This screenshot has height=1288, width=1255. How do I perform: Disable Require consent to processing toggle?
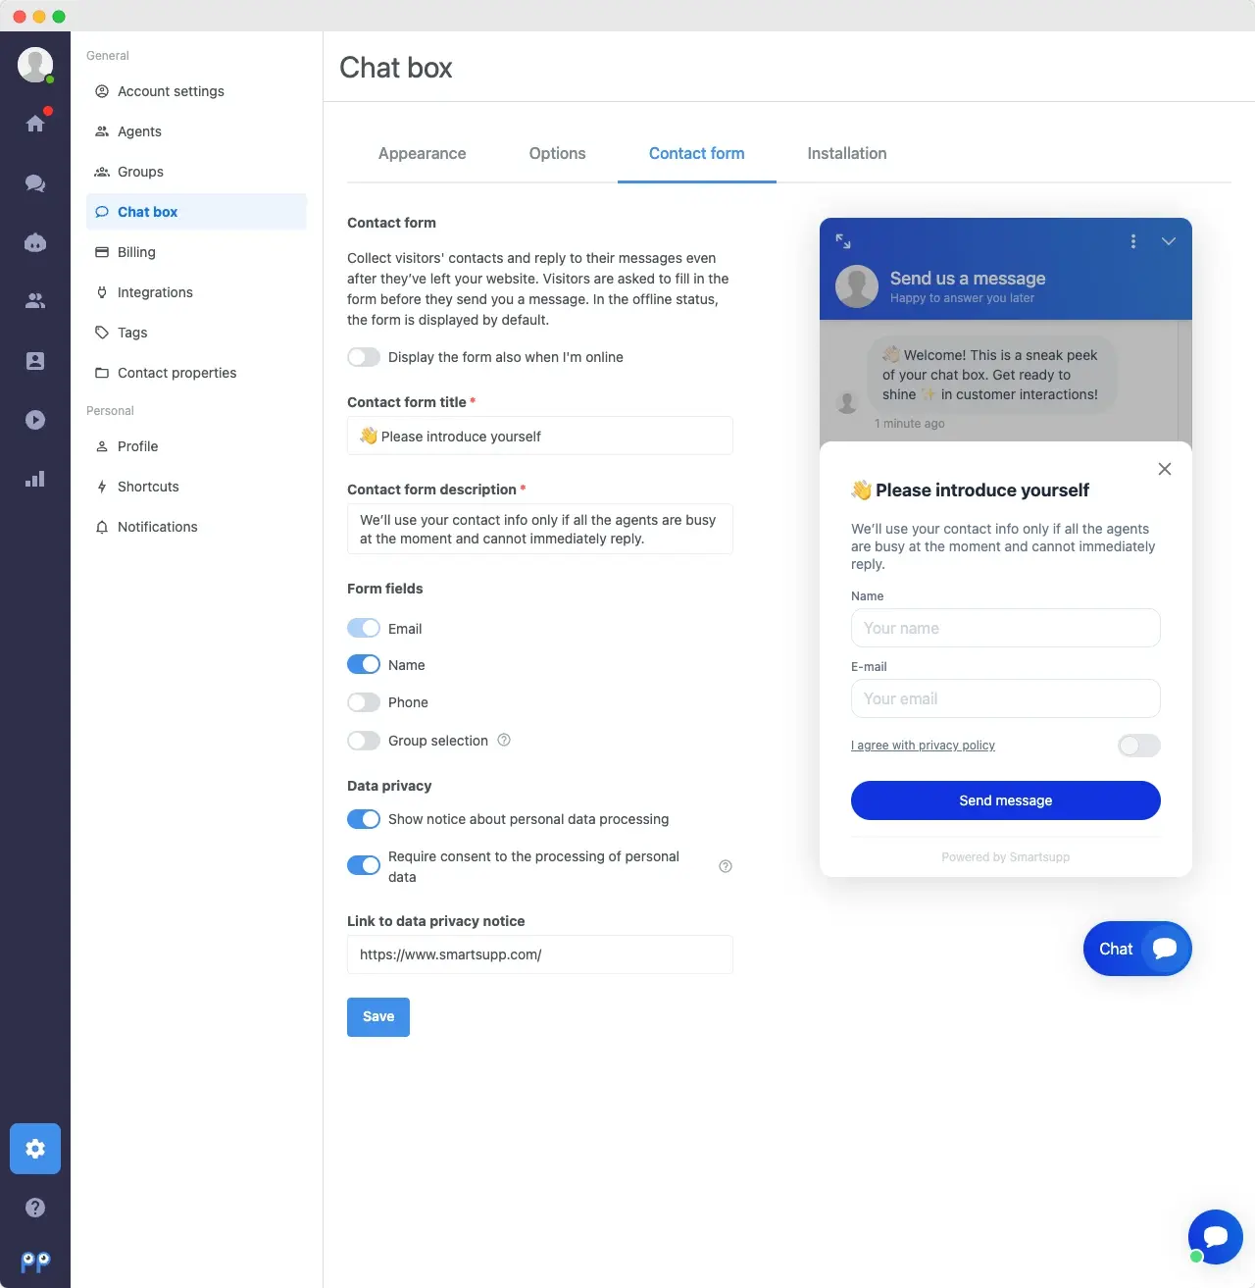click(x=364, y=865)
